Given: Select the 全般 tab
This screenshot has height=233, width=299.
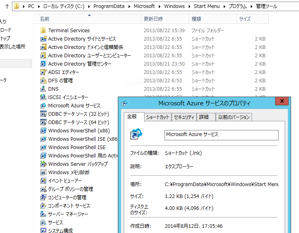Looking at the screenshot, I should 134,116.
